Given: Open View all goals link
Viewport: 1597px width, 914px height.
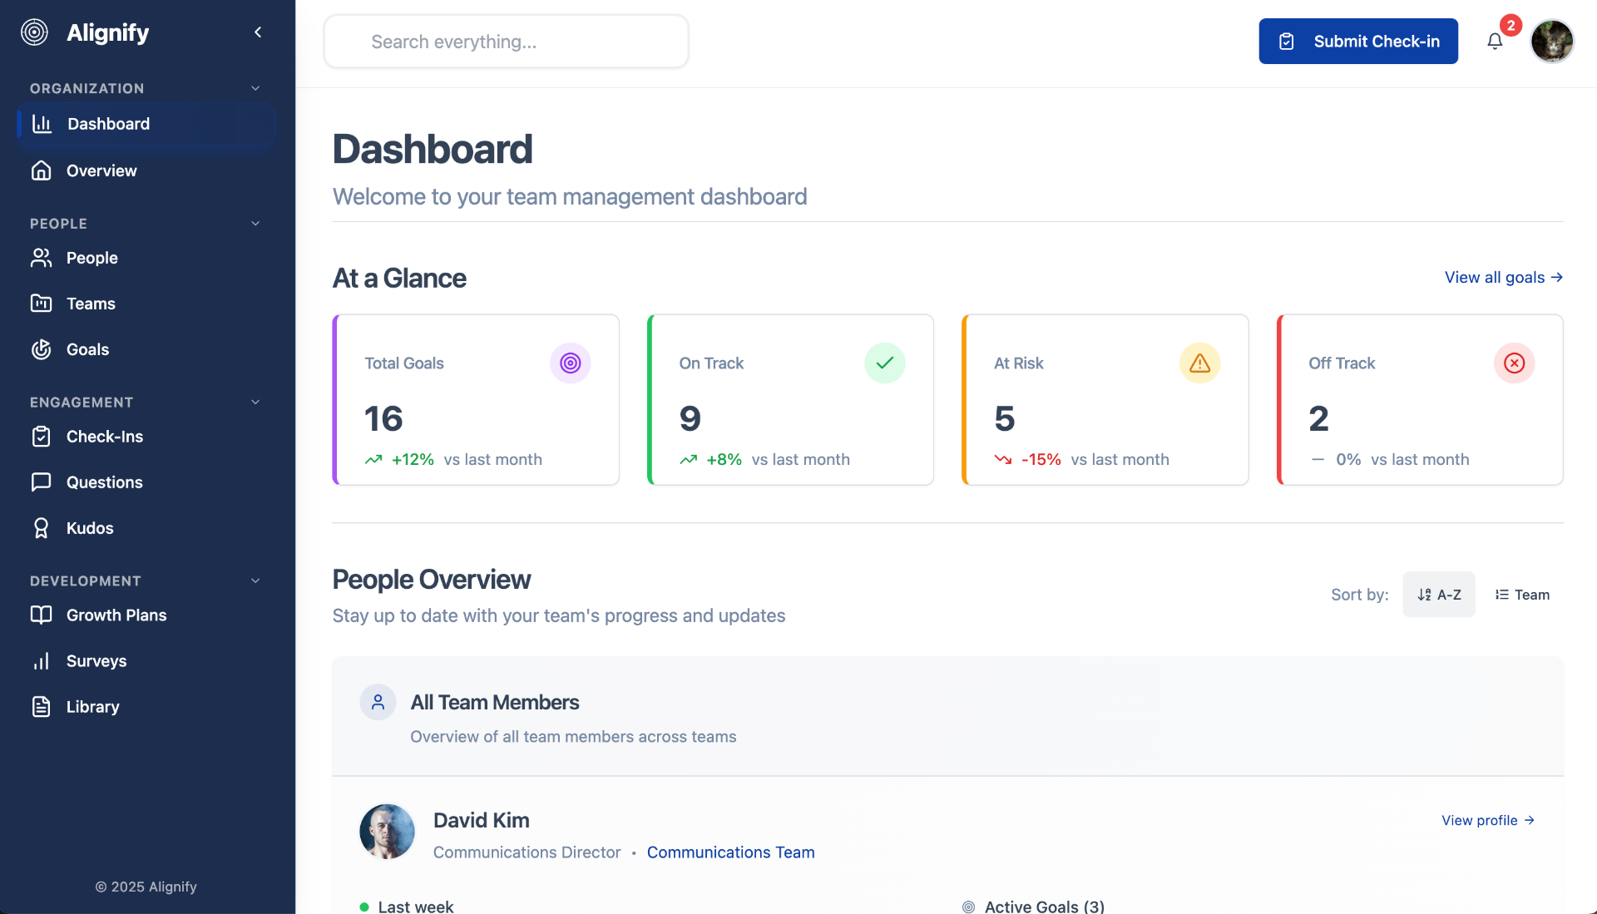Looking at the screenshot, I should 1502,277.
